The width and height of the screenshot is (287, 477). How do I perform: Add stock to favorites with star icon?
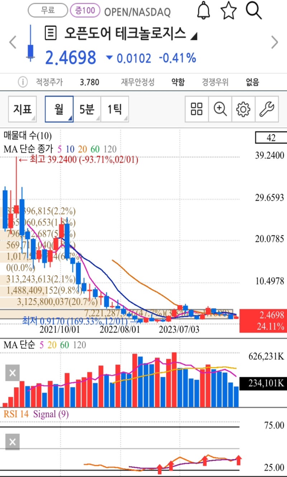(229, 10)
